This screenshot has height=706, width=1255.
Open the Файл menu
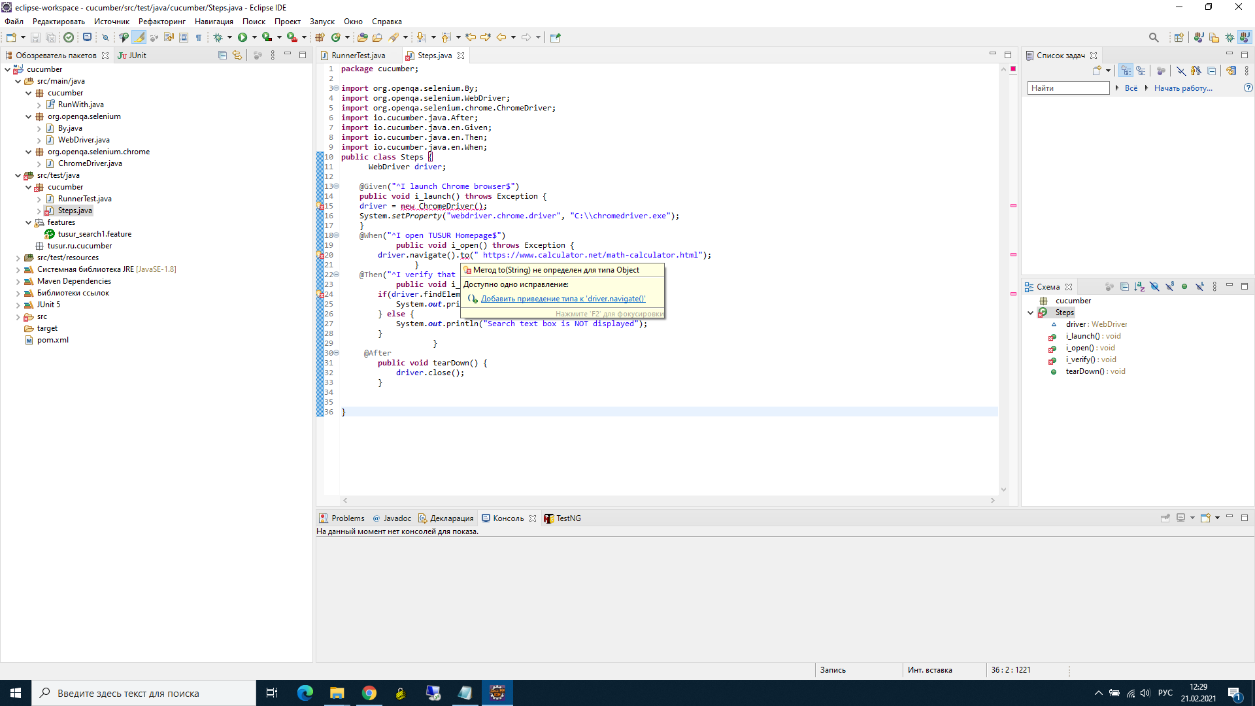coord(14,22)
